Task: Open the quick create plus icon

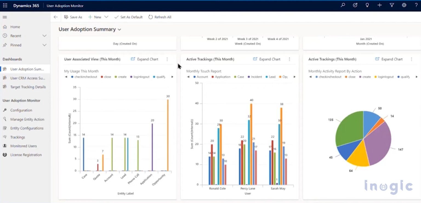Action: coord(380,5)
